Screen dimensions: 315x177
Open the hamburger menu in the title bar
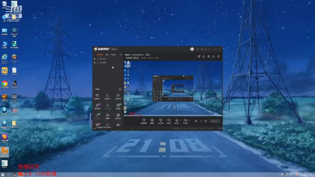tap(209, 49)
